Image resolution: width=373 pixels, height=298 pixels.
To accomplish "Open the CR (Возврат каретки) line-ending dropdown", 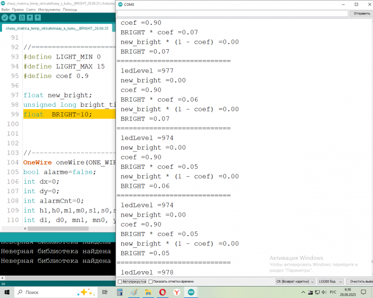I will coord(295,282).
